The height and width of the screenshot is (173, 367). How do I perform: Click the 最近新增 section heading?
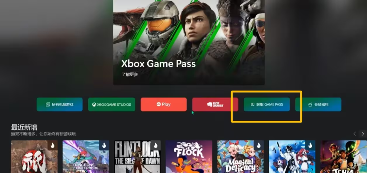coord(24,128)
